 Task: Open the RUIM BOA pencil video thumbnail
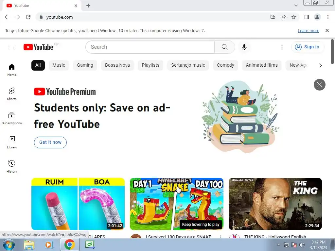pyautogui.click(x=78, y=204)
